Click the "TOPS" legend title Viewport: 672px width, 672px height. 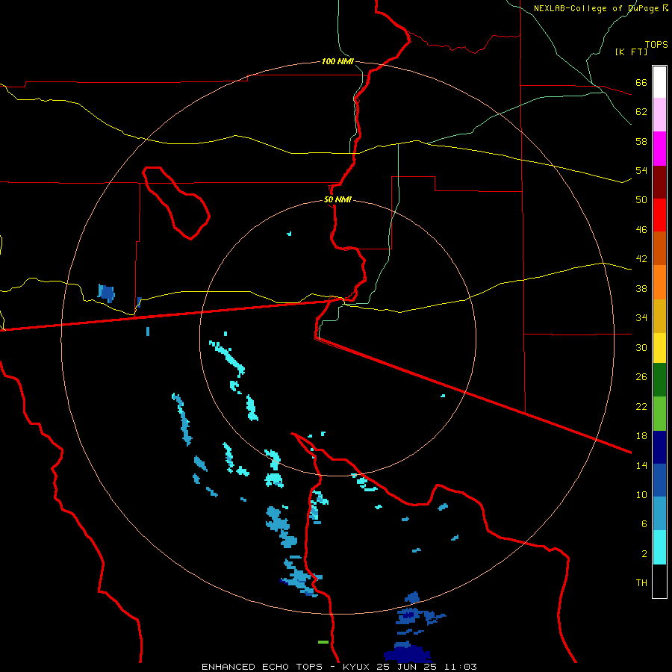click(x=656, y=45)
